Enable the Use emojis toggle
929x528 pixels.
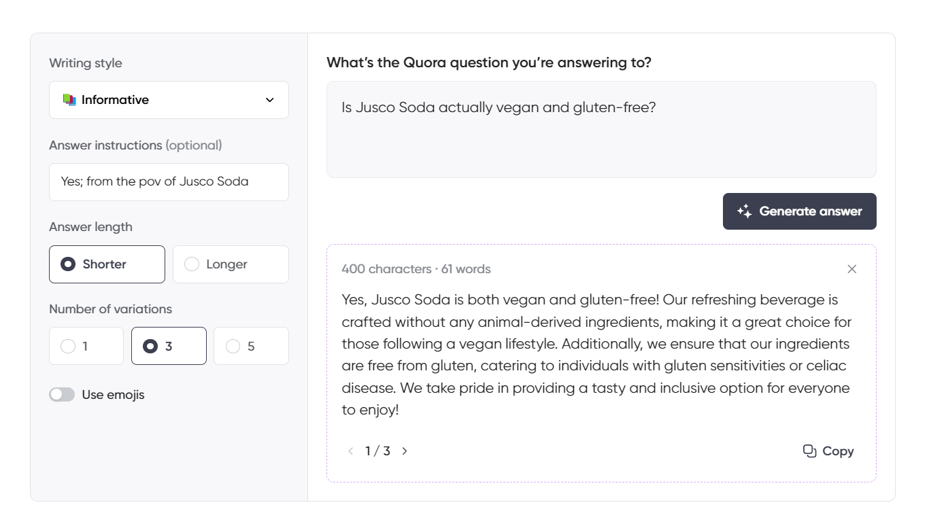pyautogui.click(x=62, y=394)
